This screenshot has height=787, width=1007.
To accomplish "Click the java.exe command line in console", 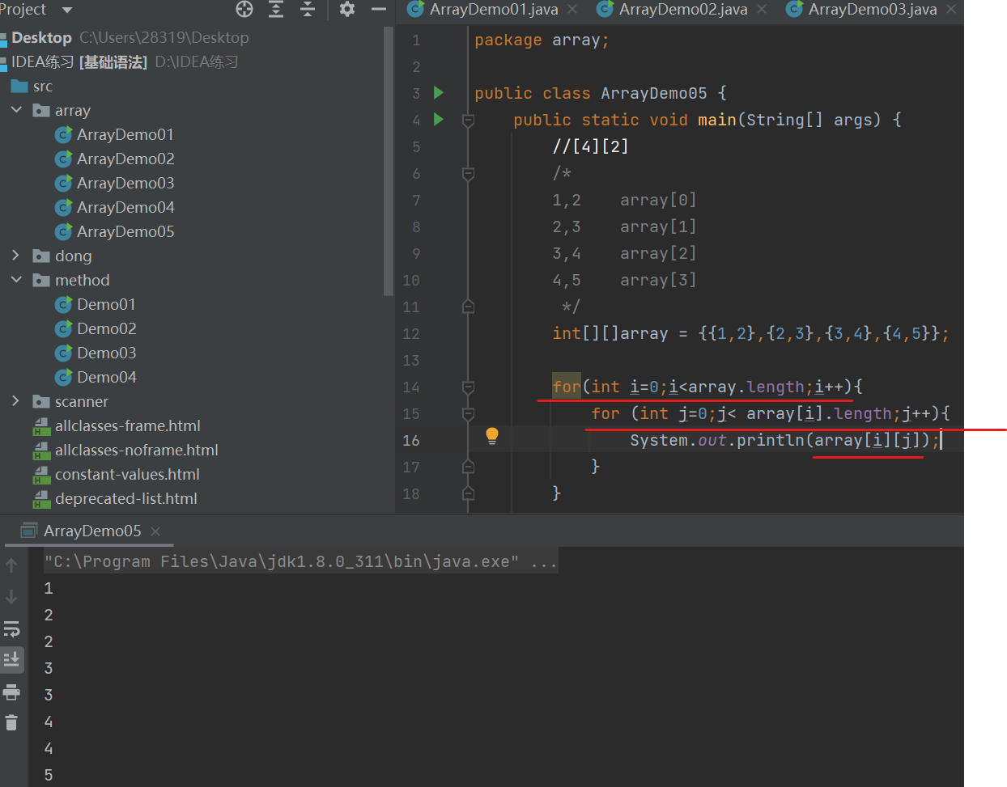I will tap(300, 561).
